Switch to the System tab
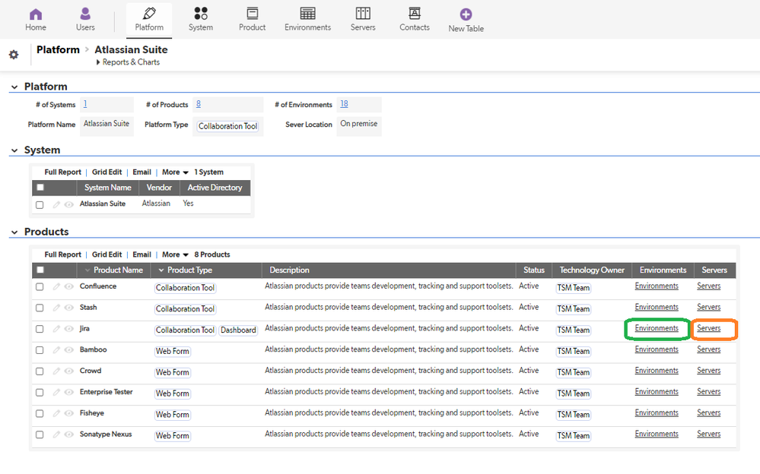 coord(201,19)
